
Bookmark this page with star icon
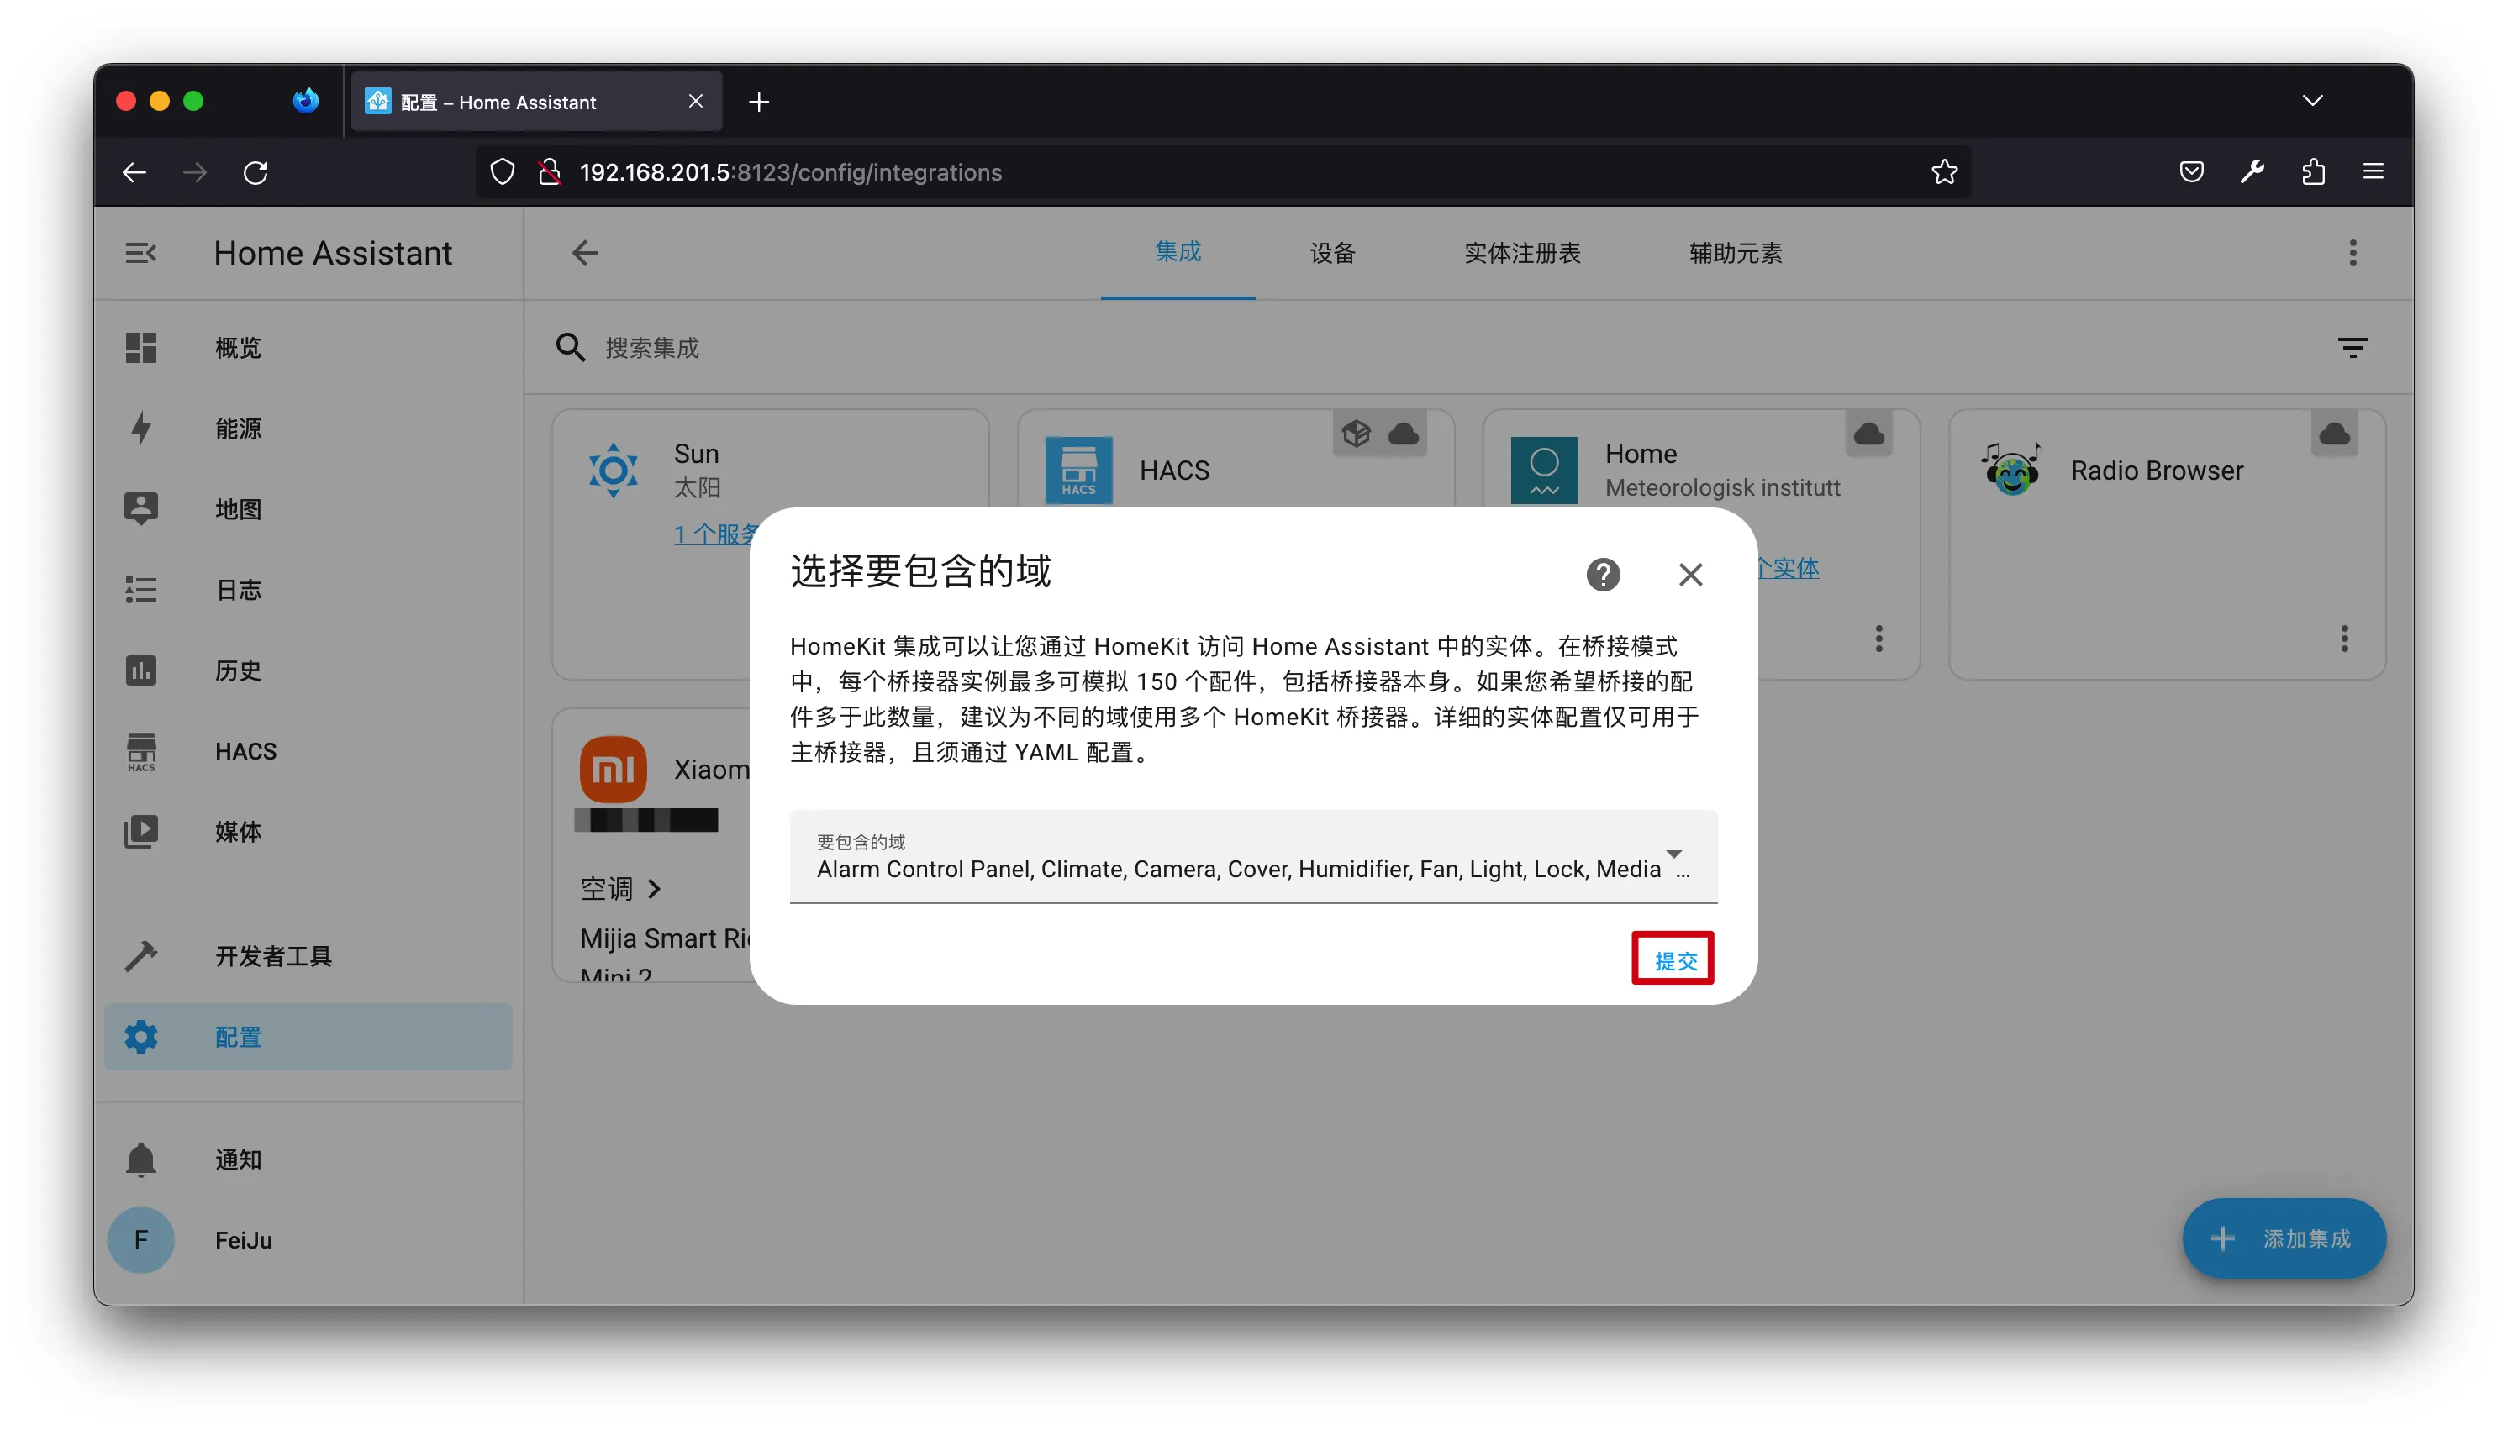(x=1943, y=173)
